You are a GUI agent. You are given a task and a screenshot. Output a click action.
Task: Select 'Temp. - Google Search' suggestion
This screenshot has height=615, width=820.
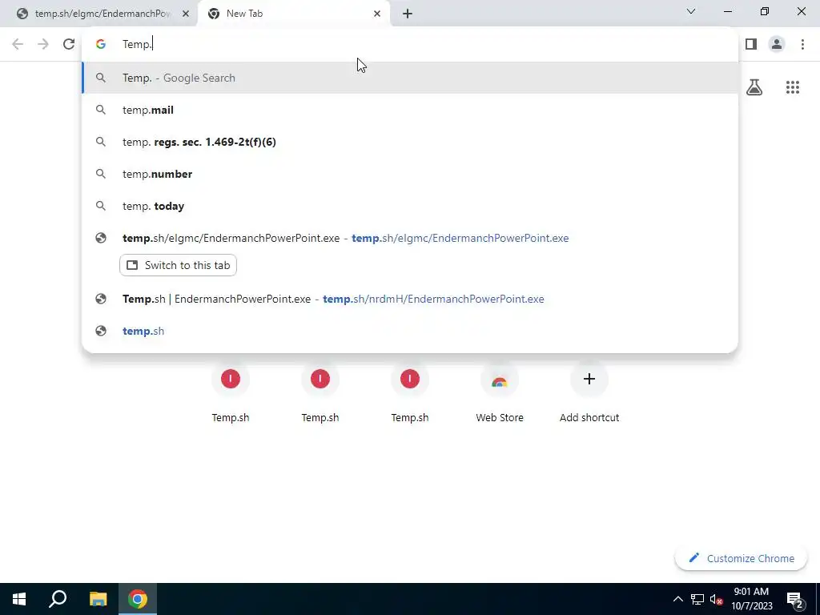(x=410, y=78)
